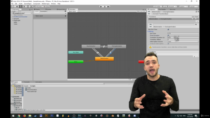Screen dimensions: 210x118
Task: Toggle handle rotation with the Global button
Action: [46, 7]
